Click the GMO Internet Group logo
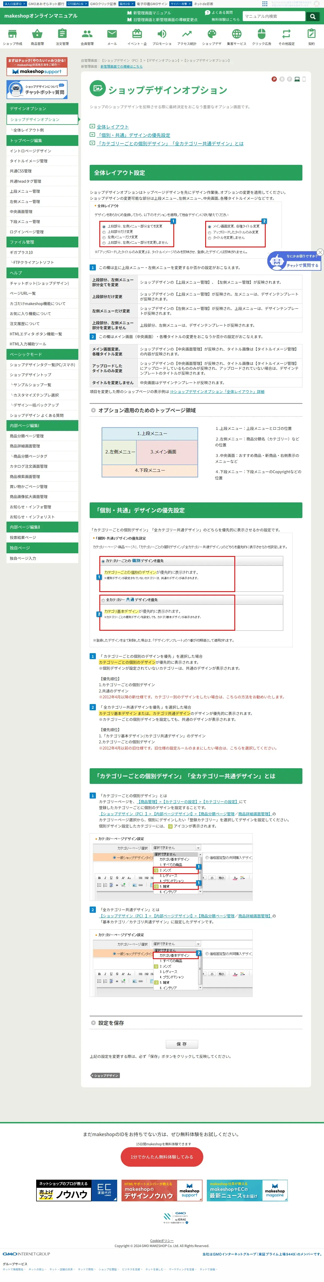 (26, 1254)
